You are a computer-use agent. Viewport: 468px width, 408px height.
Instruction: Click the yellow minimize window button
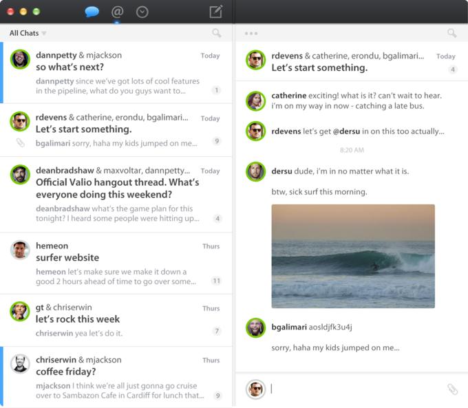pos(23,12)
